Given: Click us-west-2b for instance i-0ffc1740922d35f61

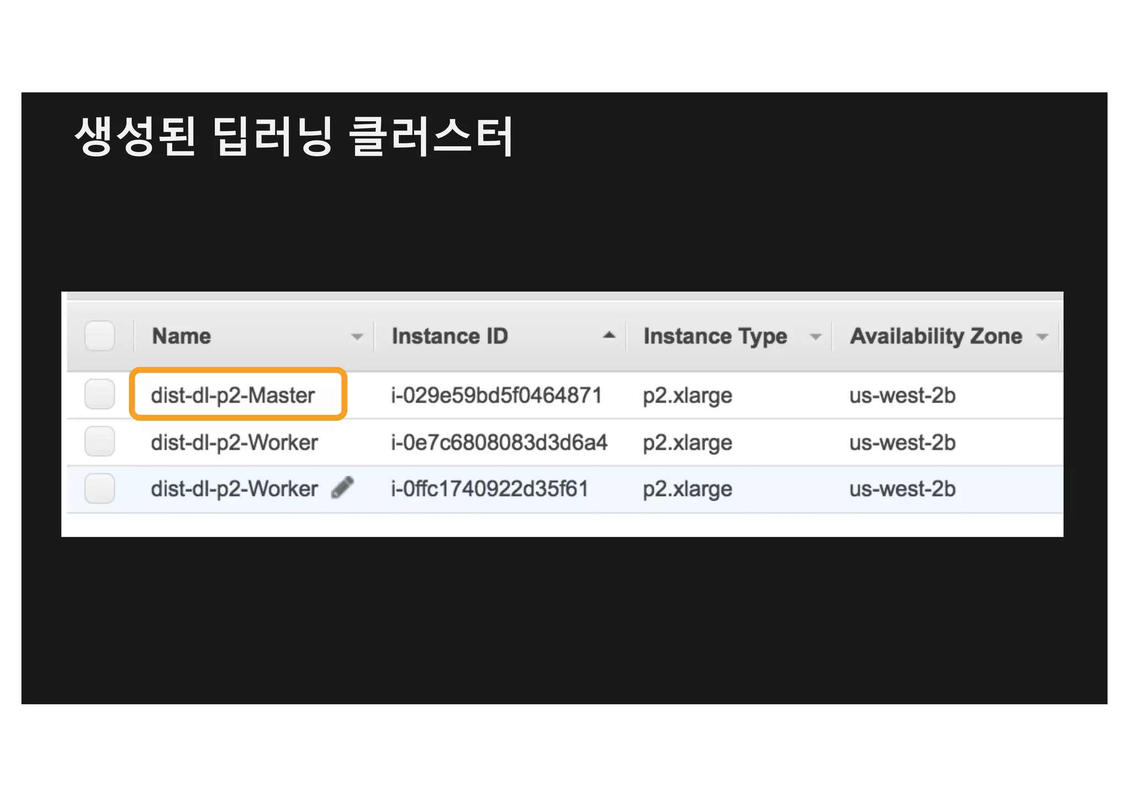Looking at the screenshot, I should (x=902, y=489).
